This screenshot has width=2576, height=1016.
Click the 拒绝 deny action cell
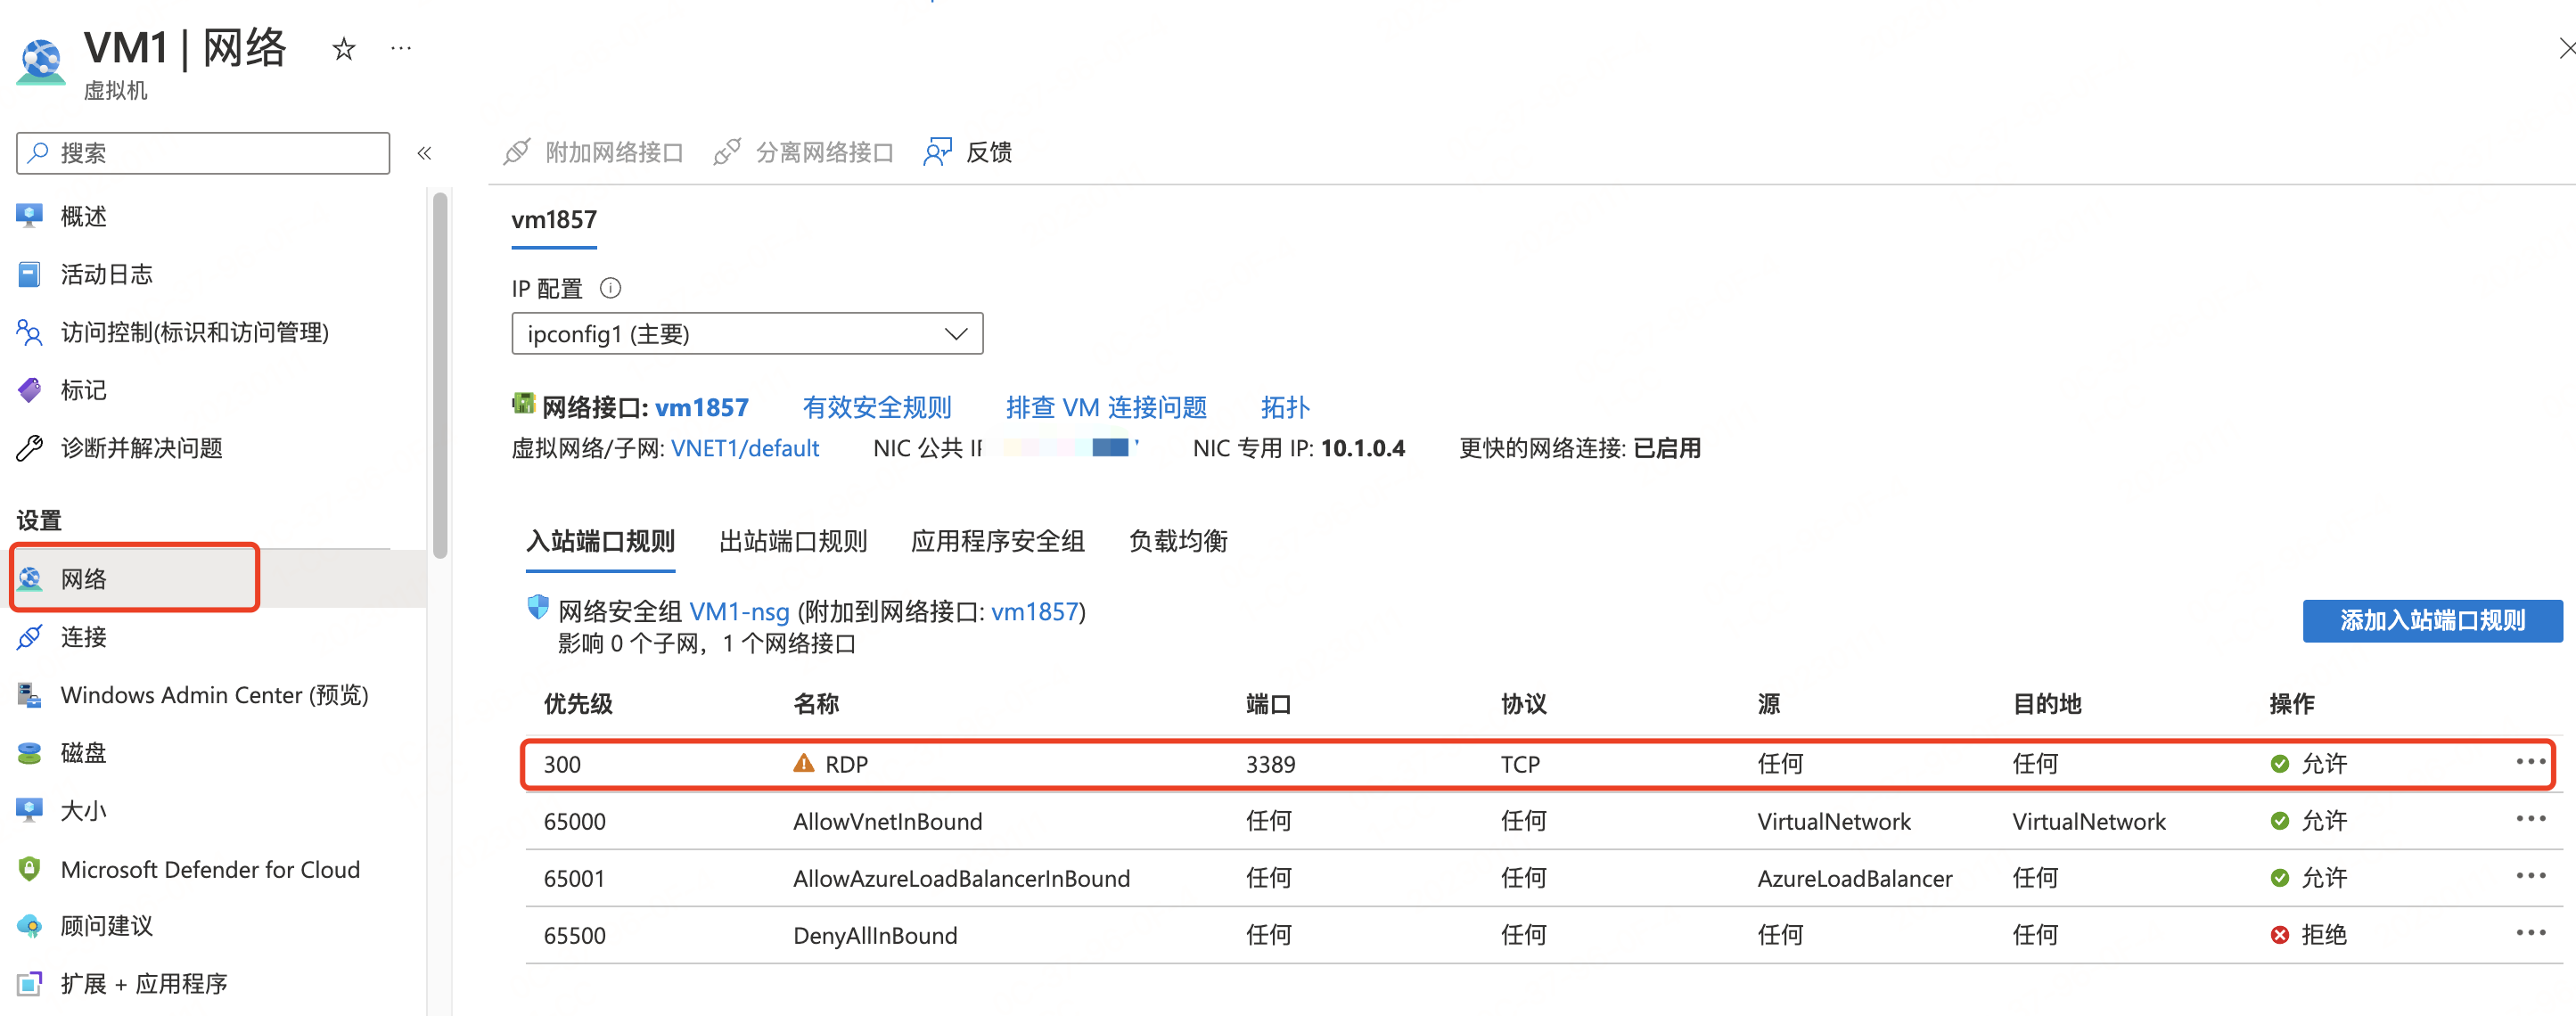(x=2308, y=935)
